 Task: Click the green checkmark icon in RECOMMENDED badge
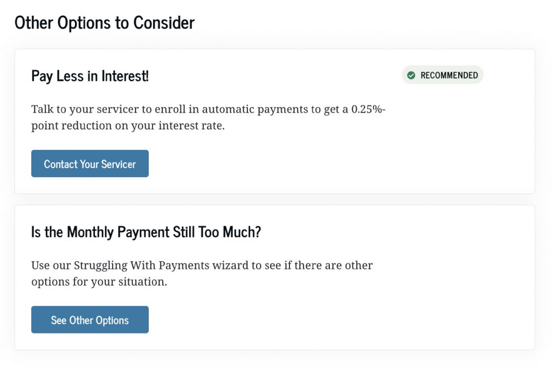click(x=411, y=75)
